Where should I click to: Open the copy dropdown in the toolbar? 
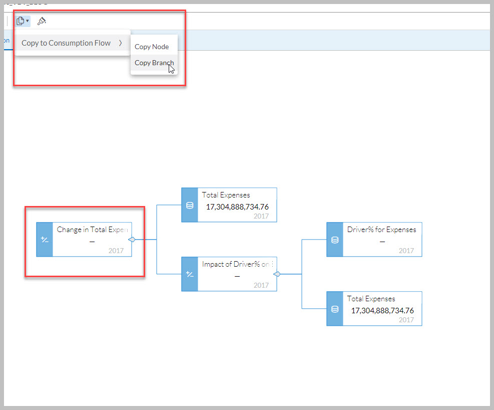22,21
